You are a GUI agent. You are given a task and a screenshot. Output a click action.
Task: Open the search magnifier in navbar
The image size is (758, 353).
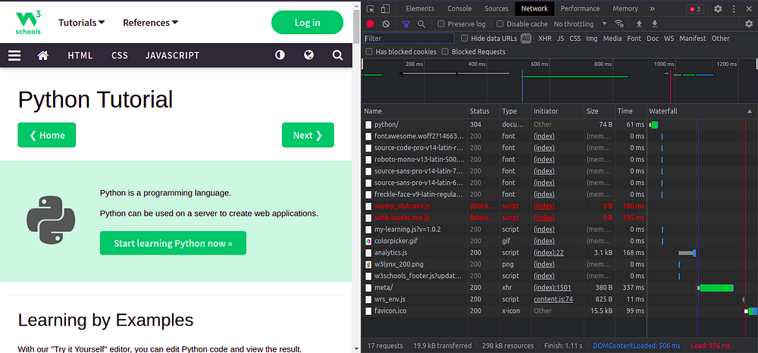point(337,55)
